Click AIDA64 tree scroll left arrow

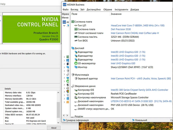[64, 115]
